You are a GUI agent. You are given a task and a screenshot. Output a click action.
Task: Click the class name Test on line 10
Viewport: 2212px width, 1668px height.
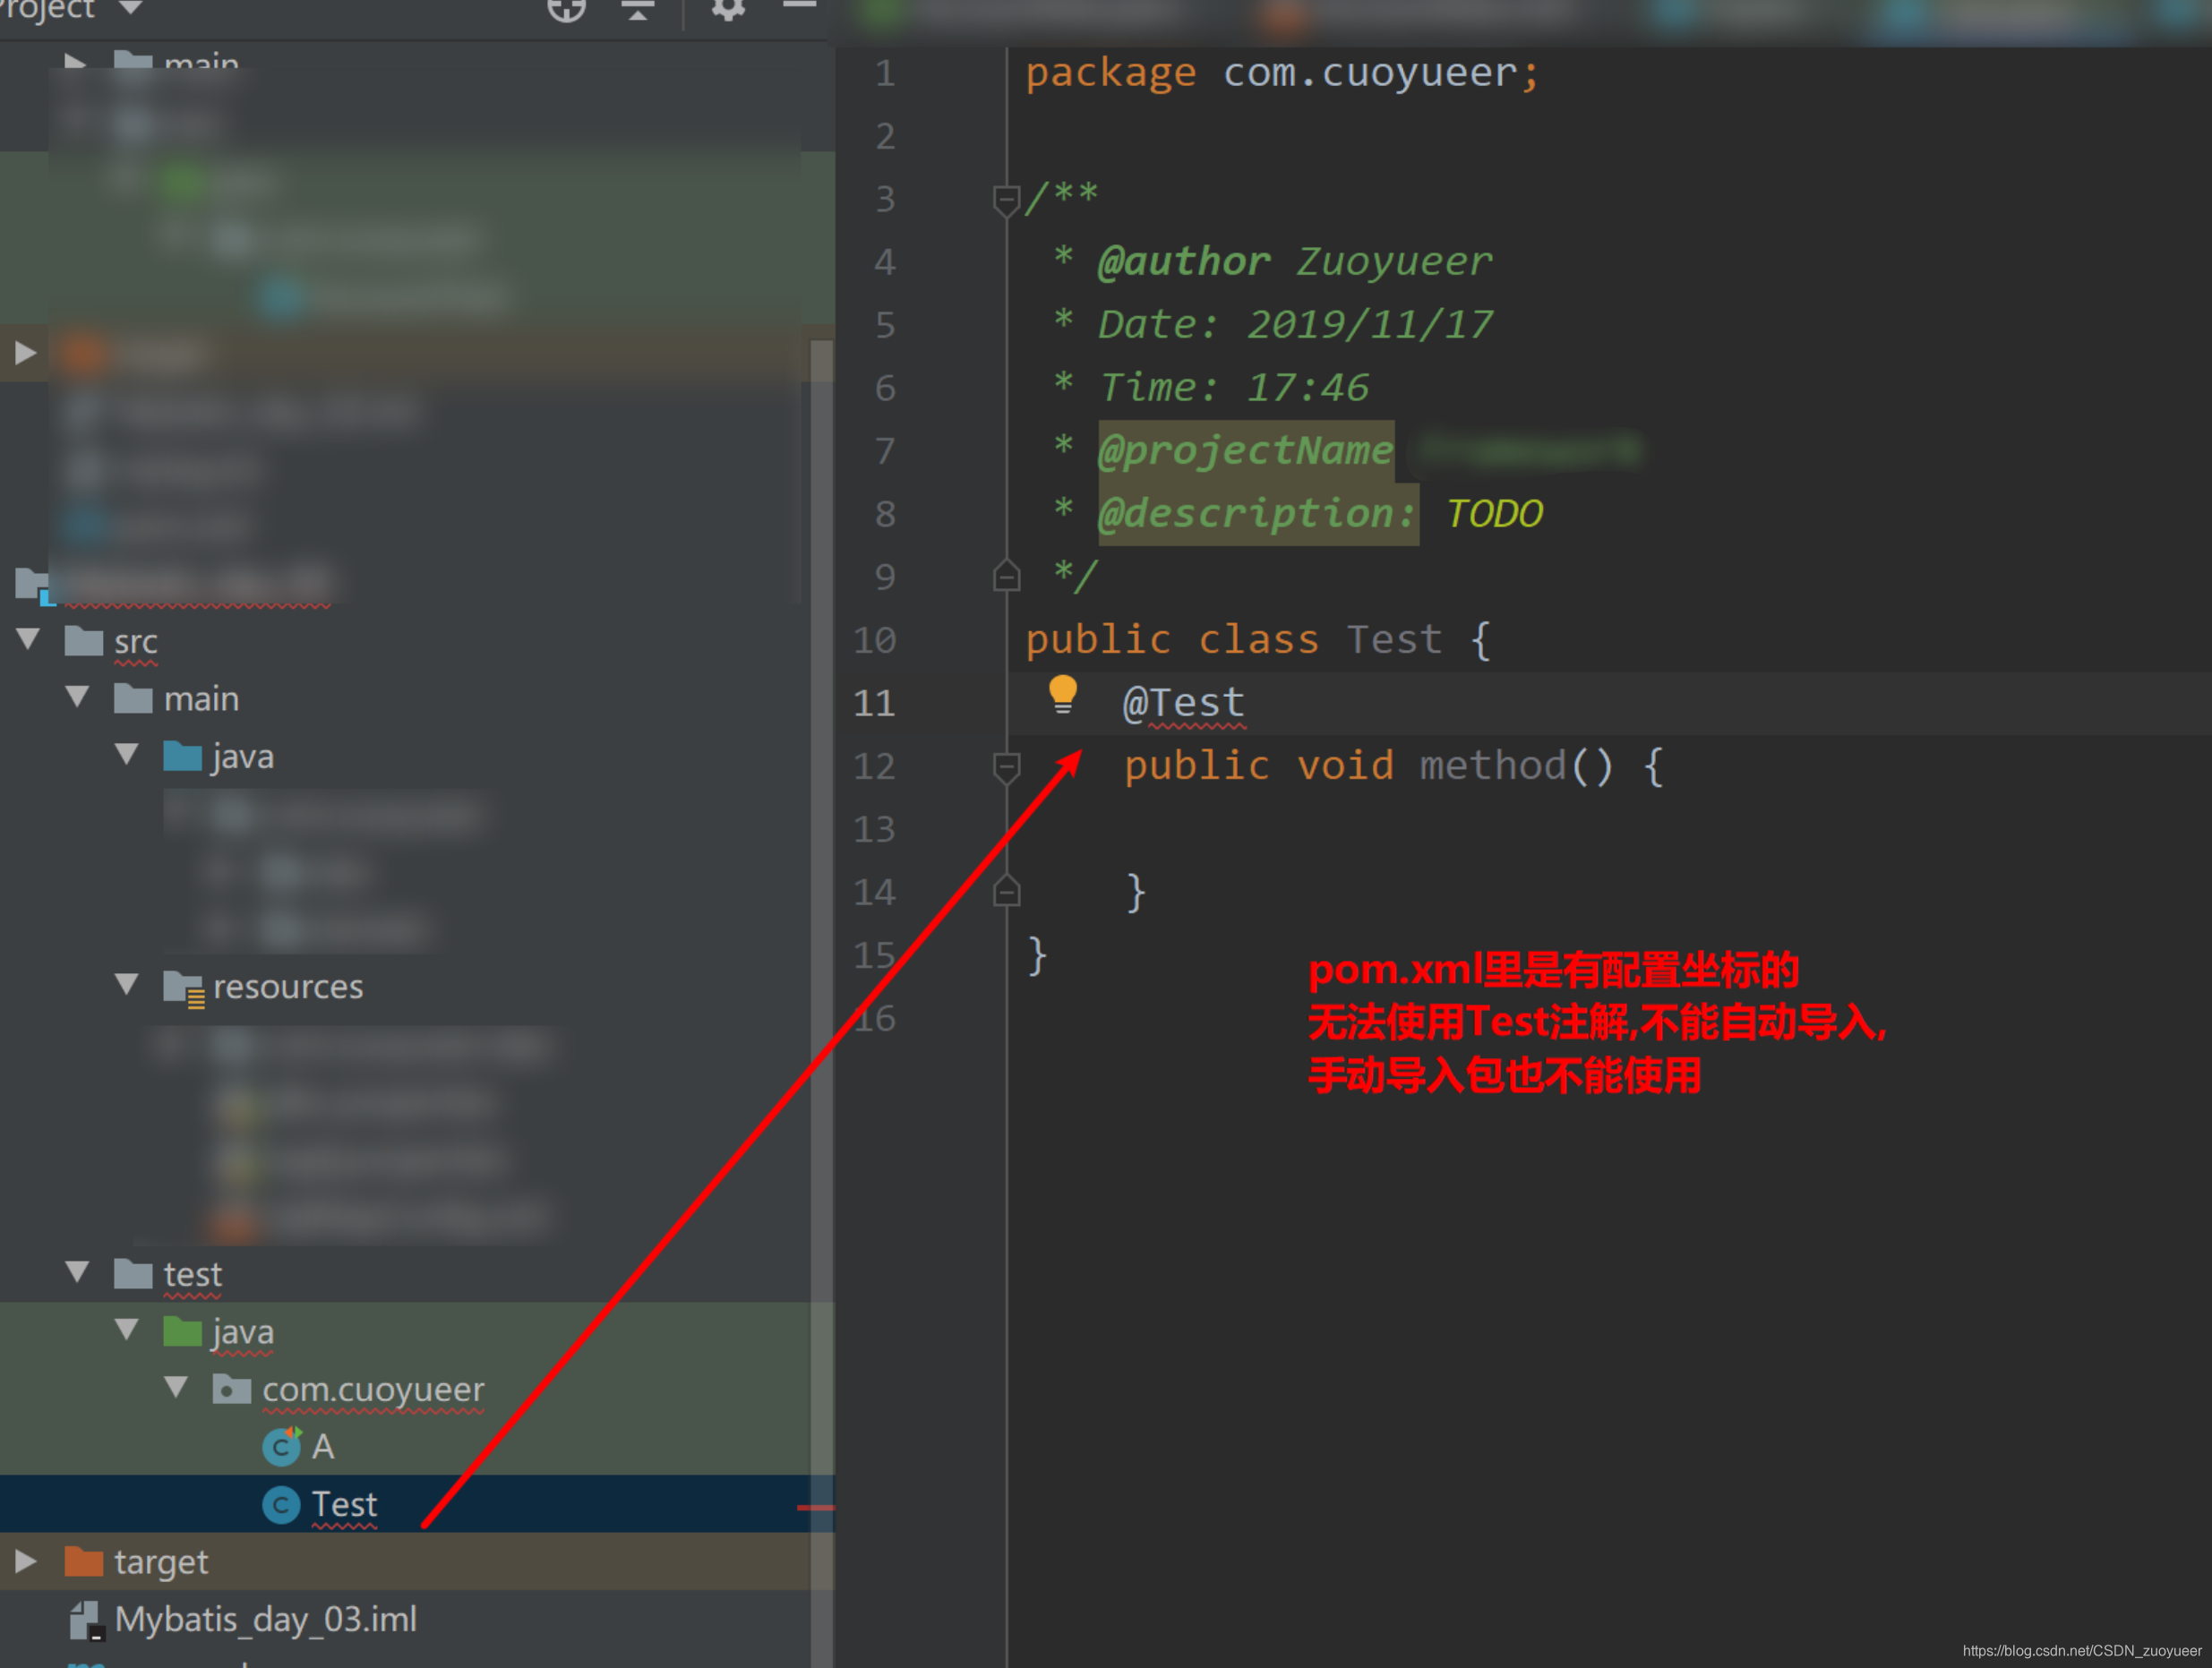(x=1394, y=640)
